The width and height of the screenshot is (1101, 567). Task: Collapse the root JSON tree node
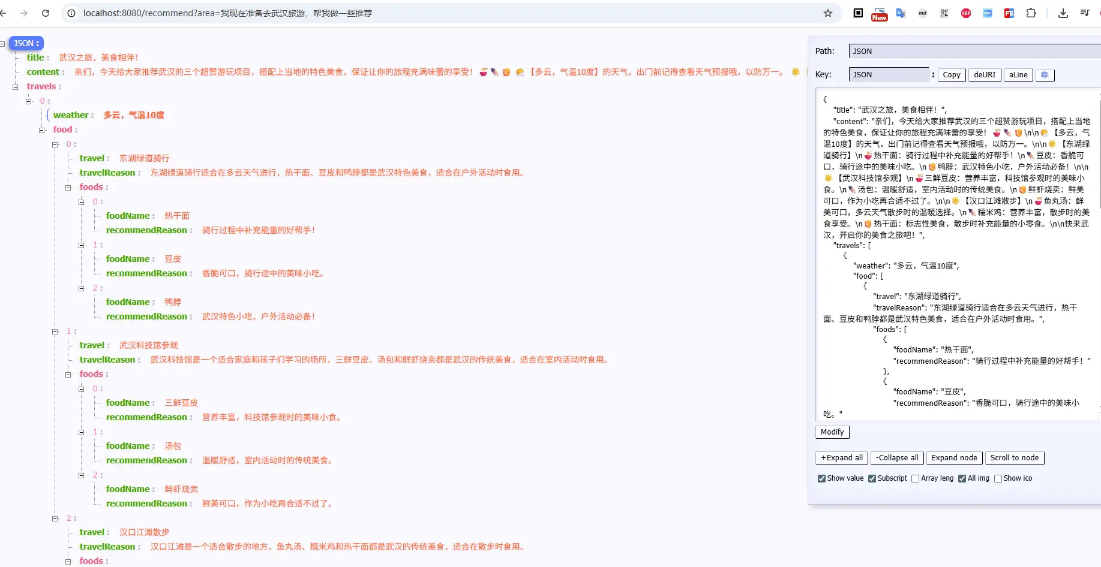pyautogui.click(x=3, y=44)
